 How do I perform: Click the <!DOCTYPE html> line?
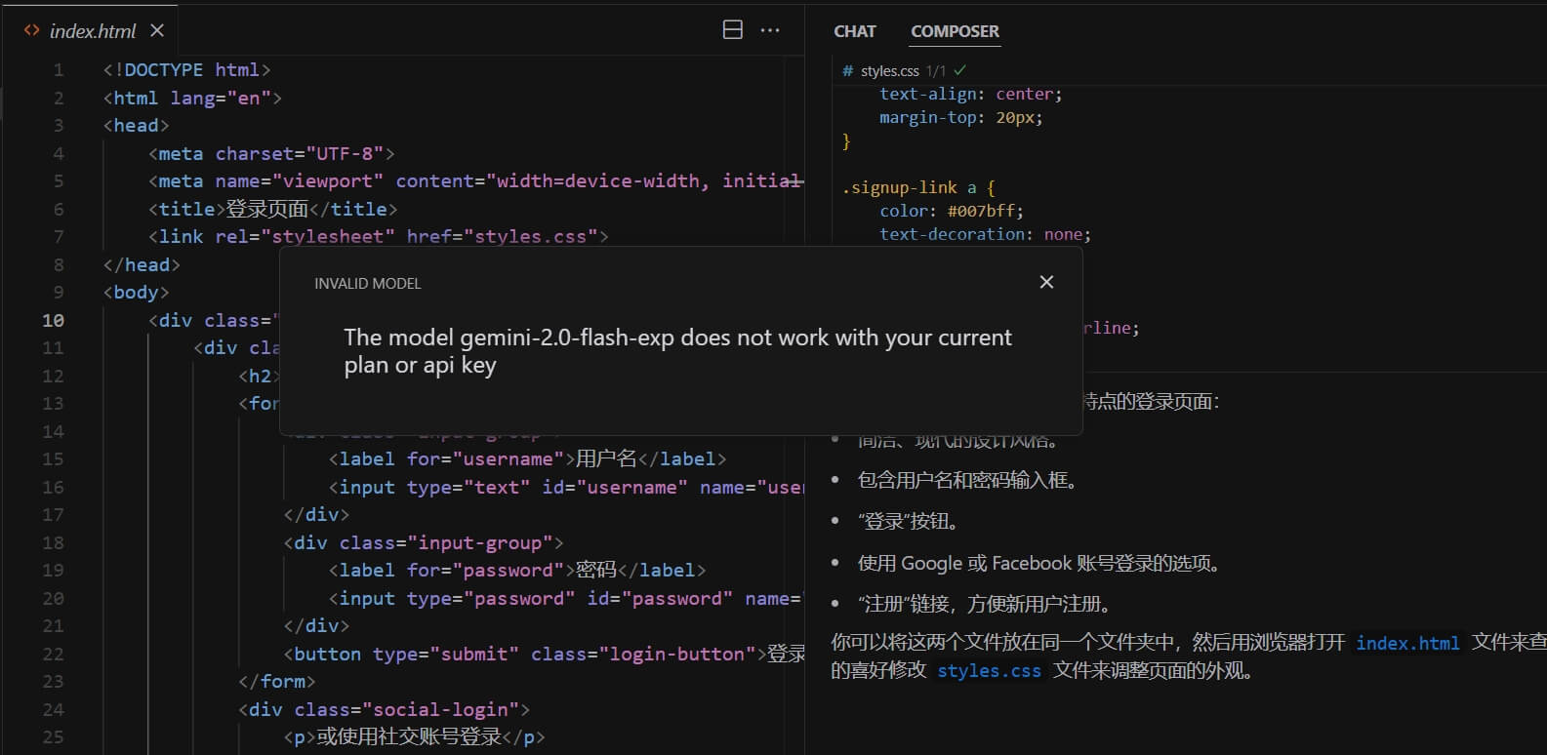[x=186, y=70]
